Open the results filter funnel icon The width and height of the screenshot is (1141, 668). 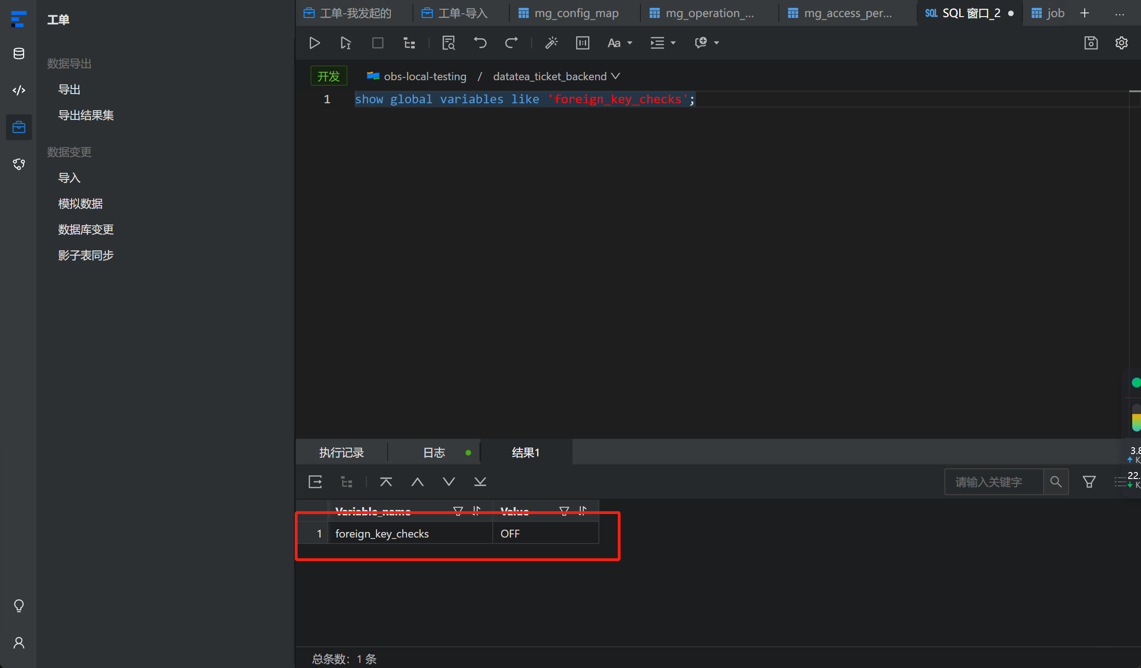(x=1089, y=482)
